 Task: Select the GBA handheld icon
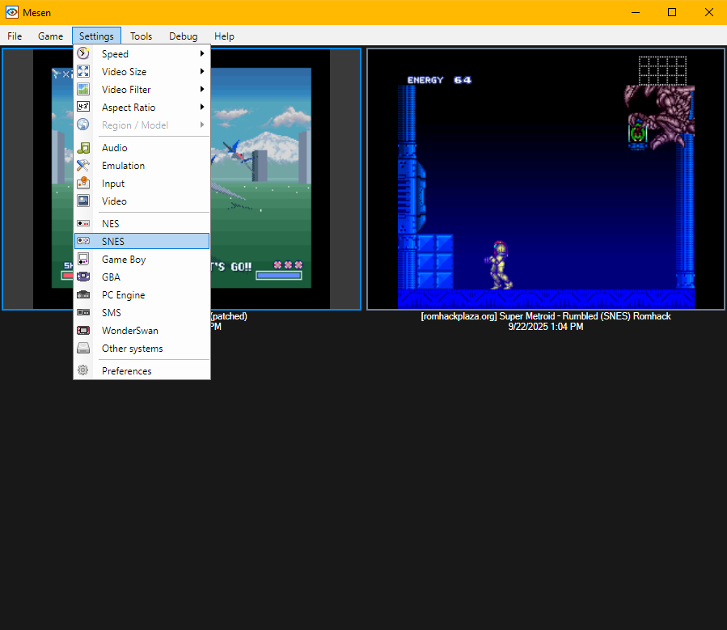point(83,277)
